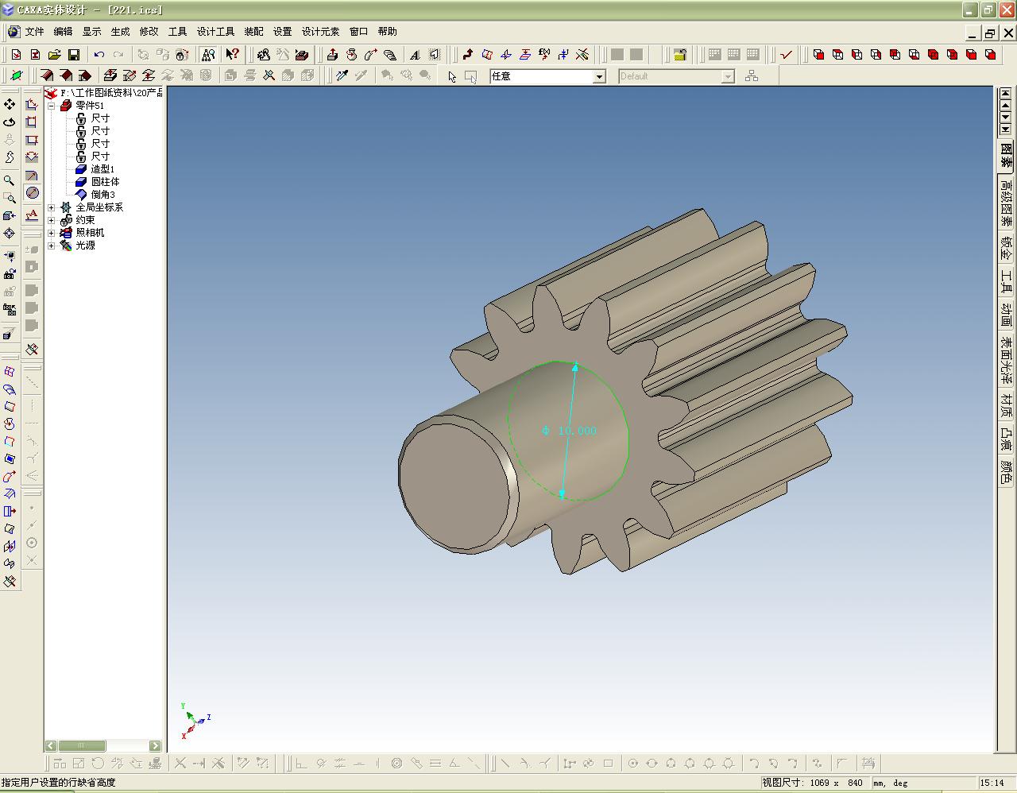The width and height of the screenshot is (1017, 793).
Task: Select the root file path tree item
Action: [111, 93]
